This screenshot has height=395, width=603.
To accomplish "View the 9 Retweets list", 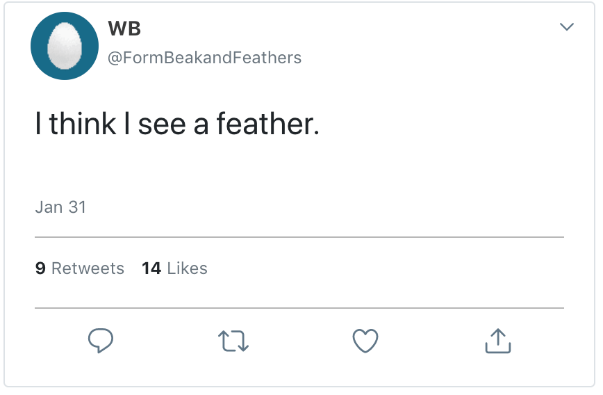I will (x=79, y=268).
